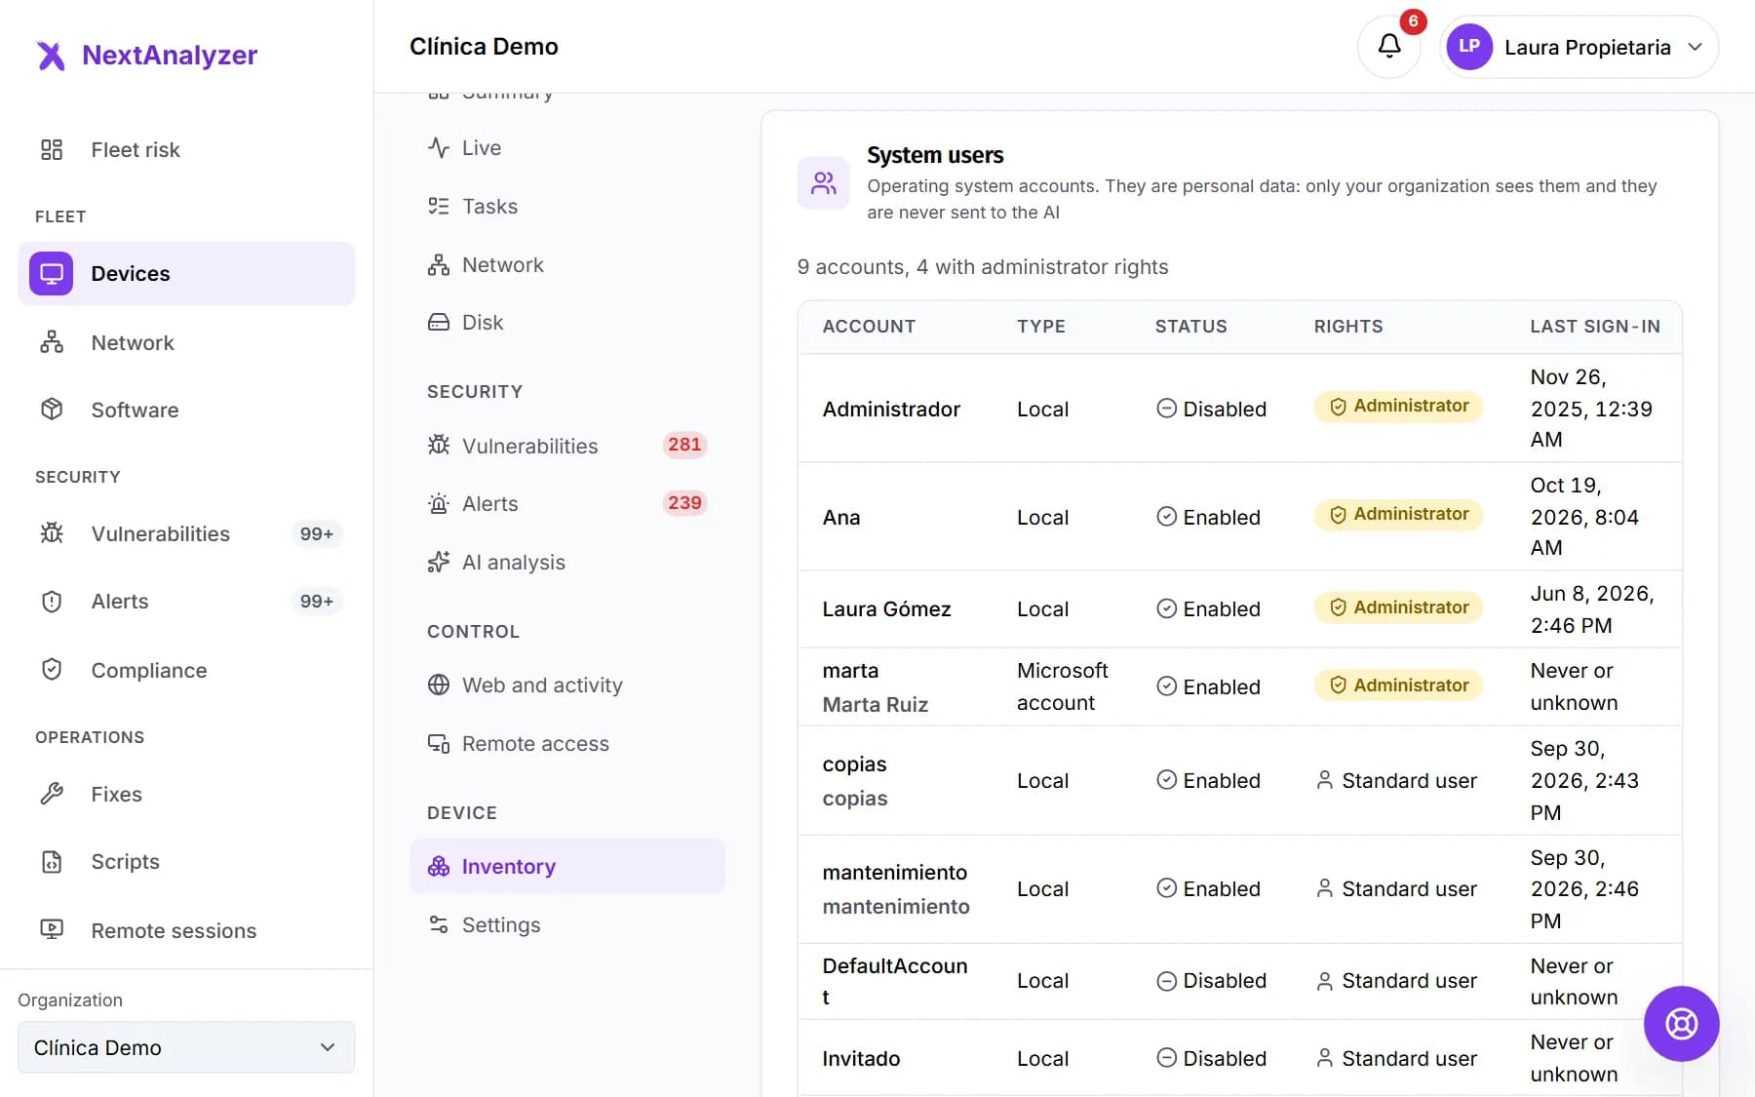This screenshot has height=1097, width=1755.
Task: Click the AI analysis sparkle icon
Action: [x=439, y=562]
